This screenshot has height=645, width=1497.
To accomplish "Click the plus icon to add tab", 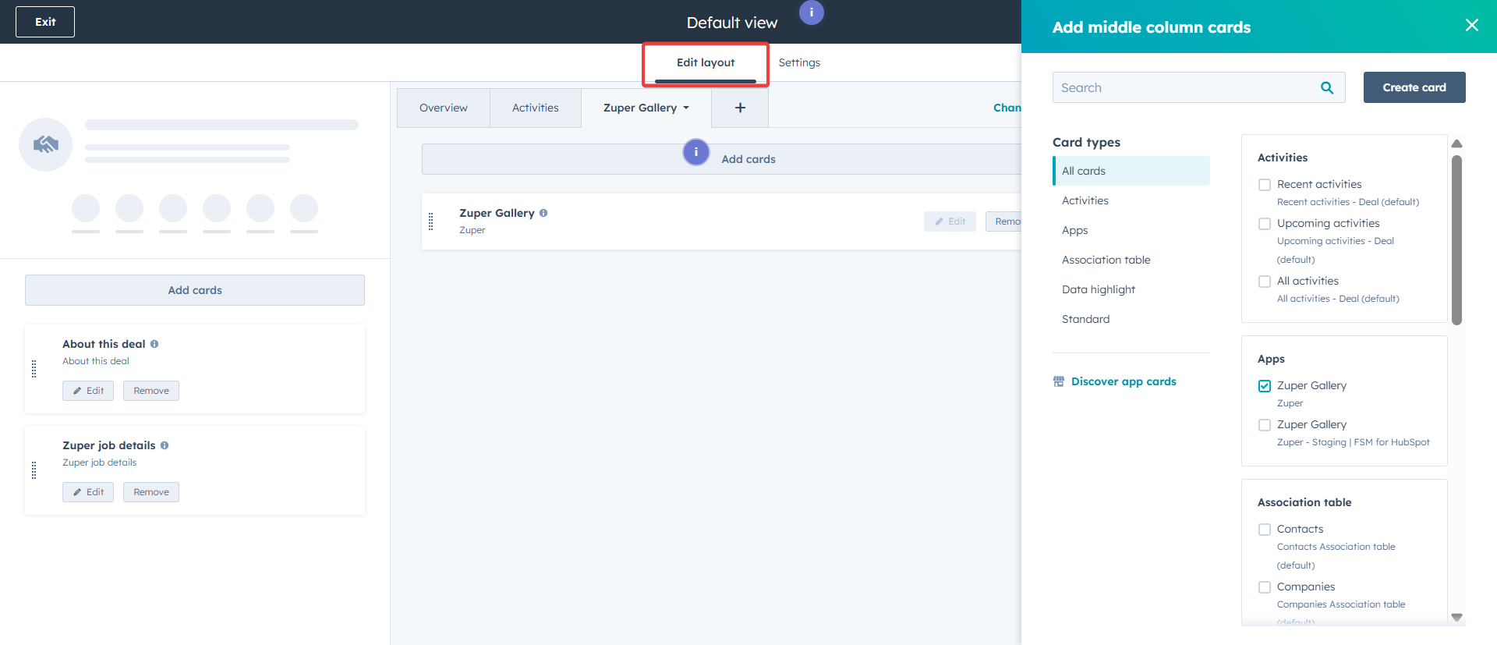I will pyautogui.click(x=740, y=108).
